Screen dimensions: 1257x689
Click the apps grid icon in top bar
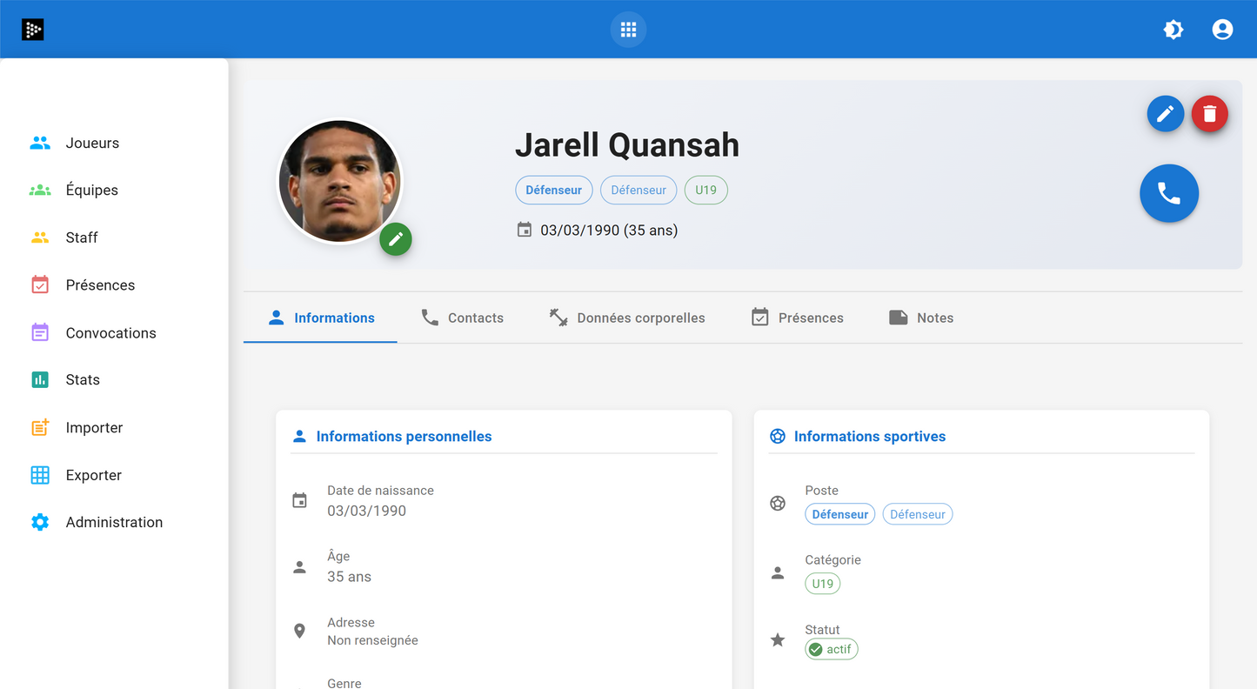[x=628, y=30]
